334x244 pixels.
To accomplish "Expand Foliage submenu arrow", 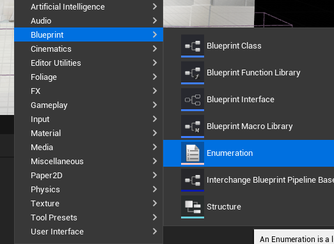I will tap(155, 77).
